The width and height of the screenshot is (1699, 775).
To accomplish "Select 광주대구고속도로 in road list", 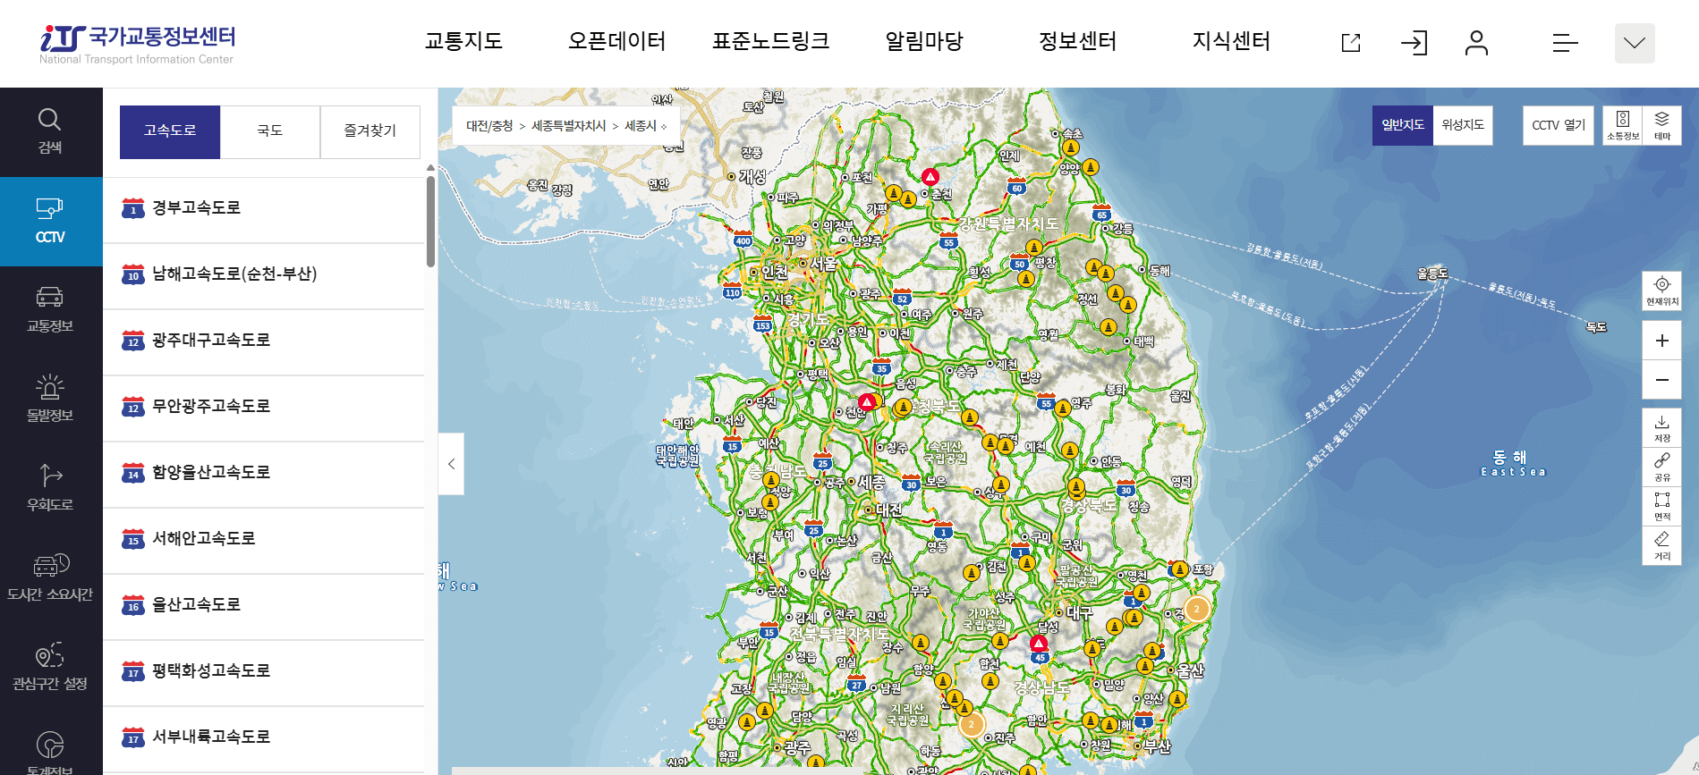I will click(x=264, y=341).
